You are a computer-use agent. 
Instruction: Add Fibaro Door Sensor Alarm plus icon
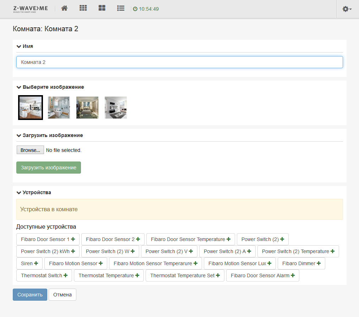[293, 275]
